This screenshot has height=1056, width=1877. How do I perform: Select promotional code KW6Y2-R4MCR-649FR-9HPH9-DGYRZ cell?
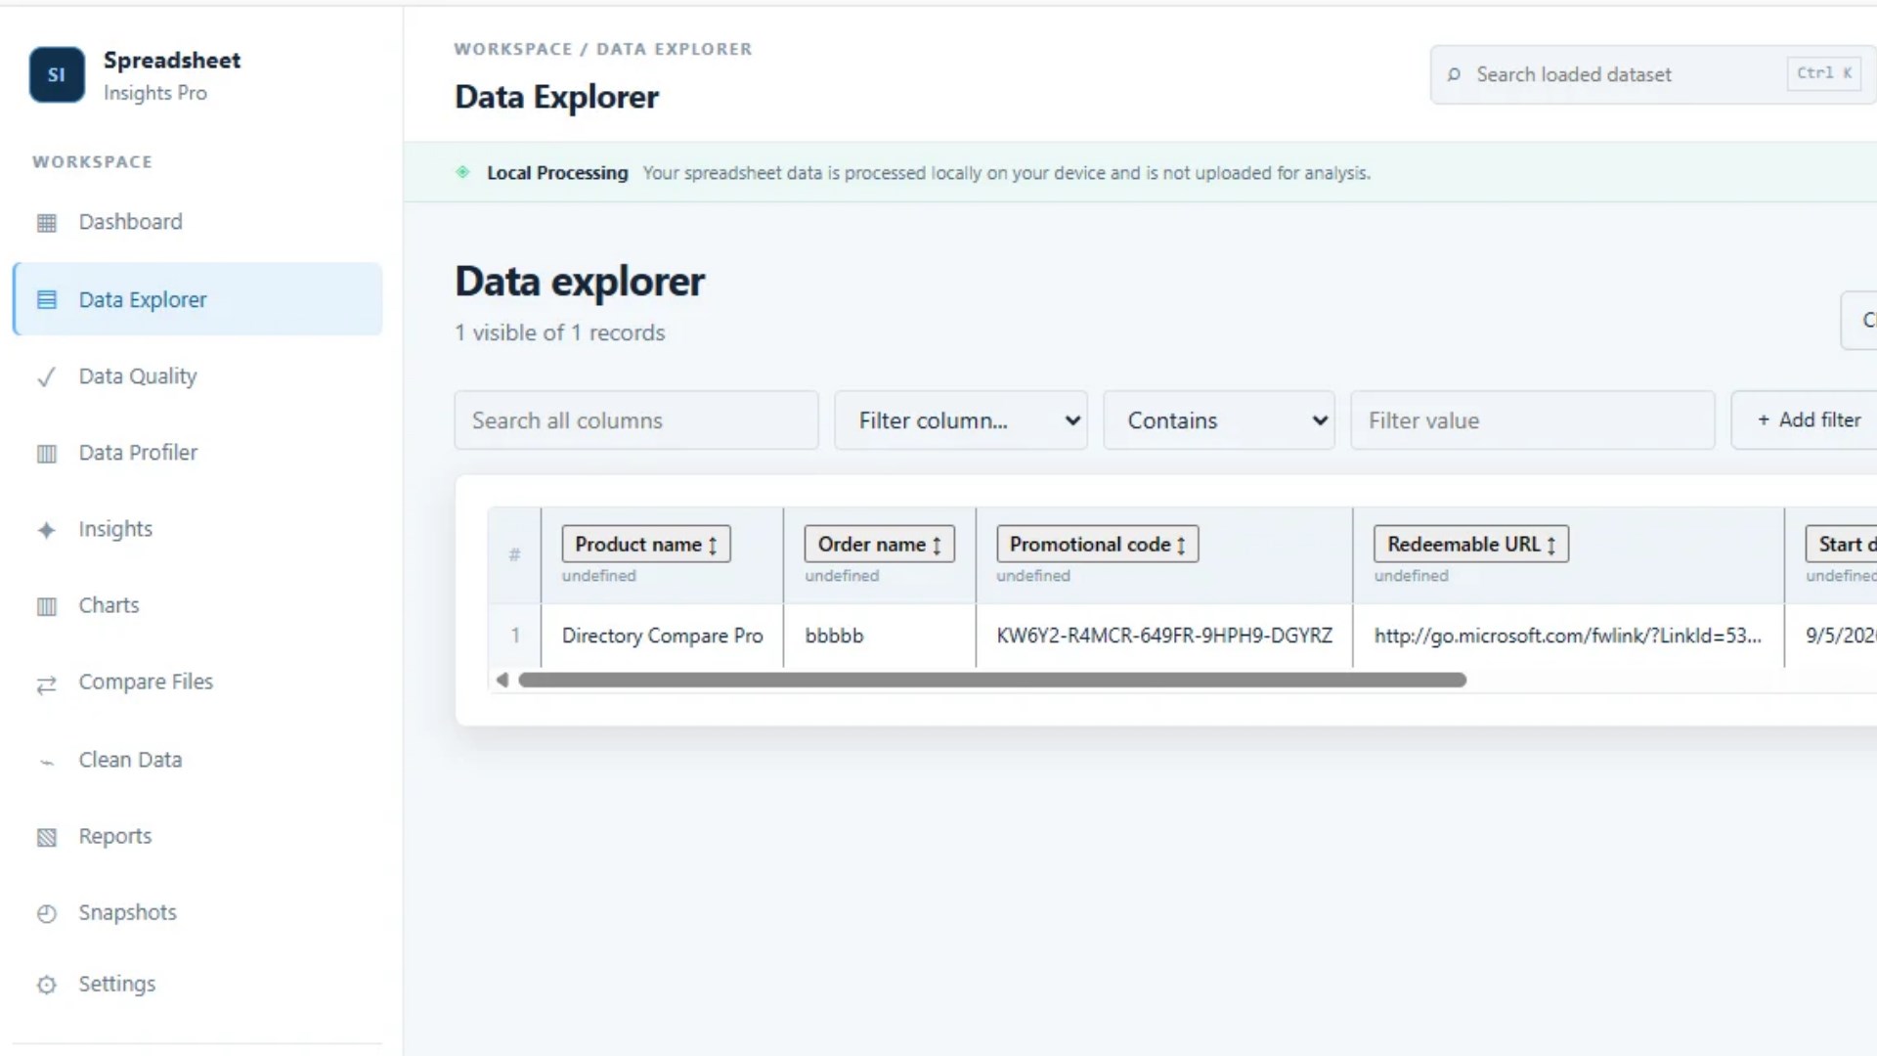point(1164,636)
